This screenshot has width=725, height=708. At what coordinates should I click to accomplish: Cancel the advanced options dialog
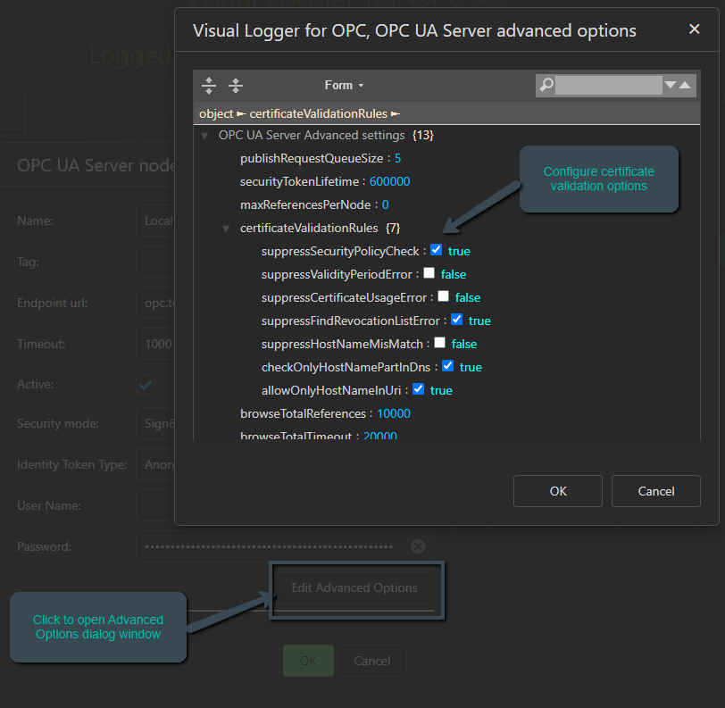click(656, 491)
